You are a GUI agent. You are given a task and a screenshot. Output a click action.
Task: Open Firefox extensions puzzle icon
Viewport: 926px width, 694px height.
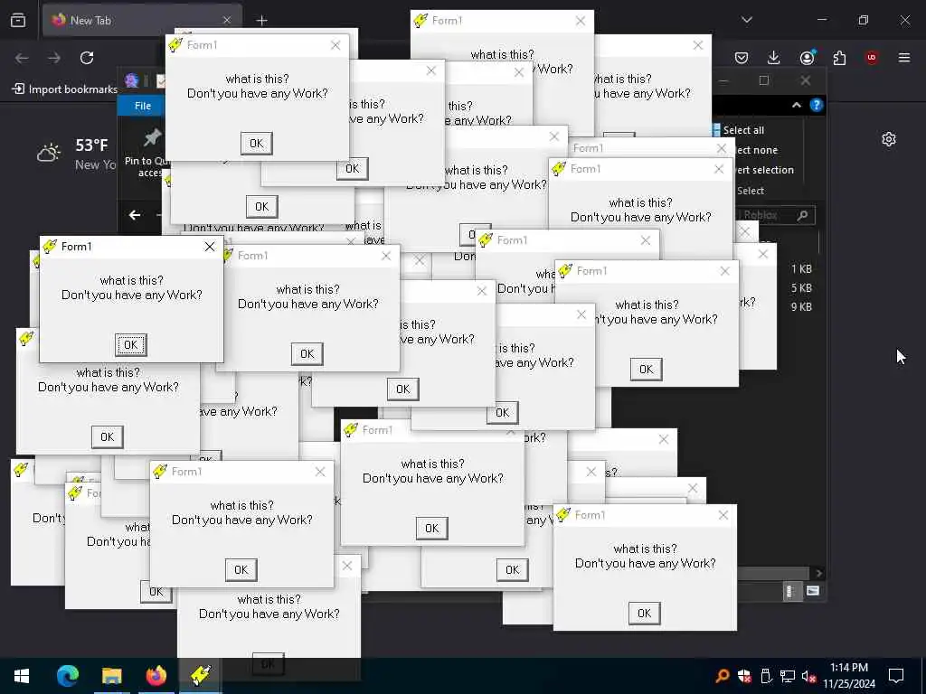(x=839, y=58)
